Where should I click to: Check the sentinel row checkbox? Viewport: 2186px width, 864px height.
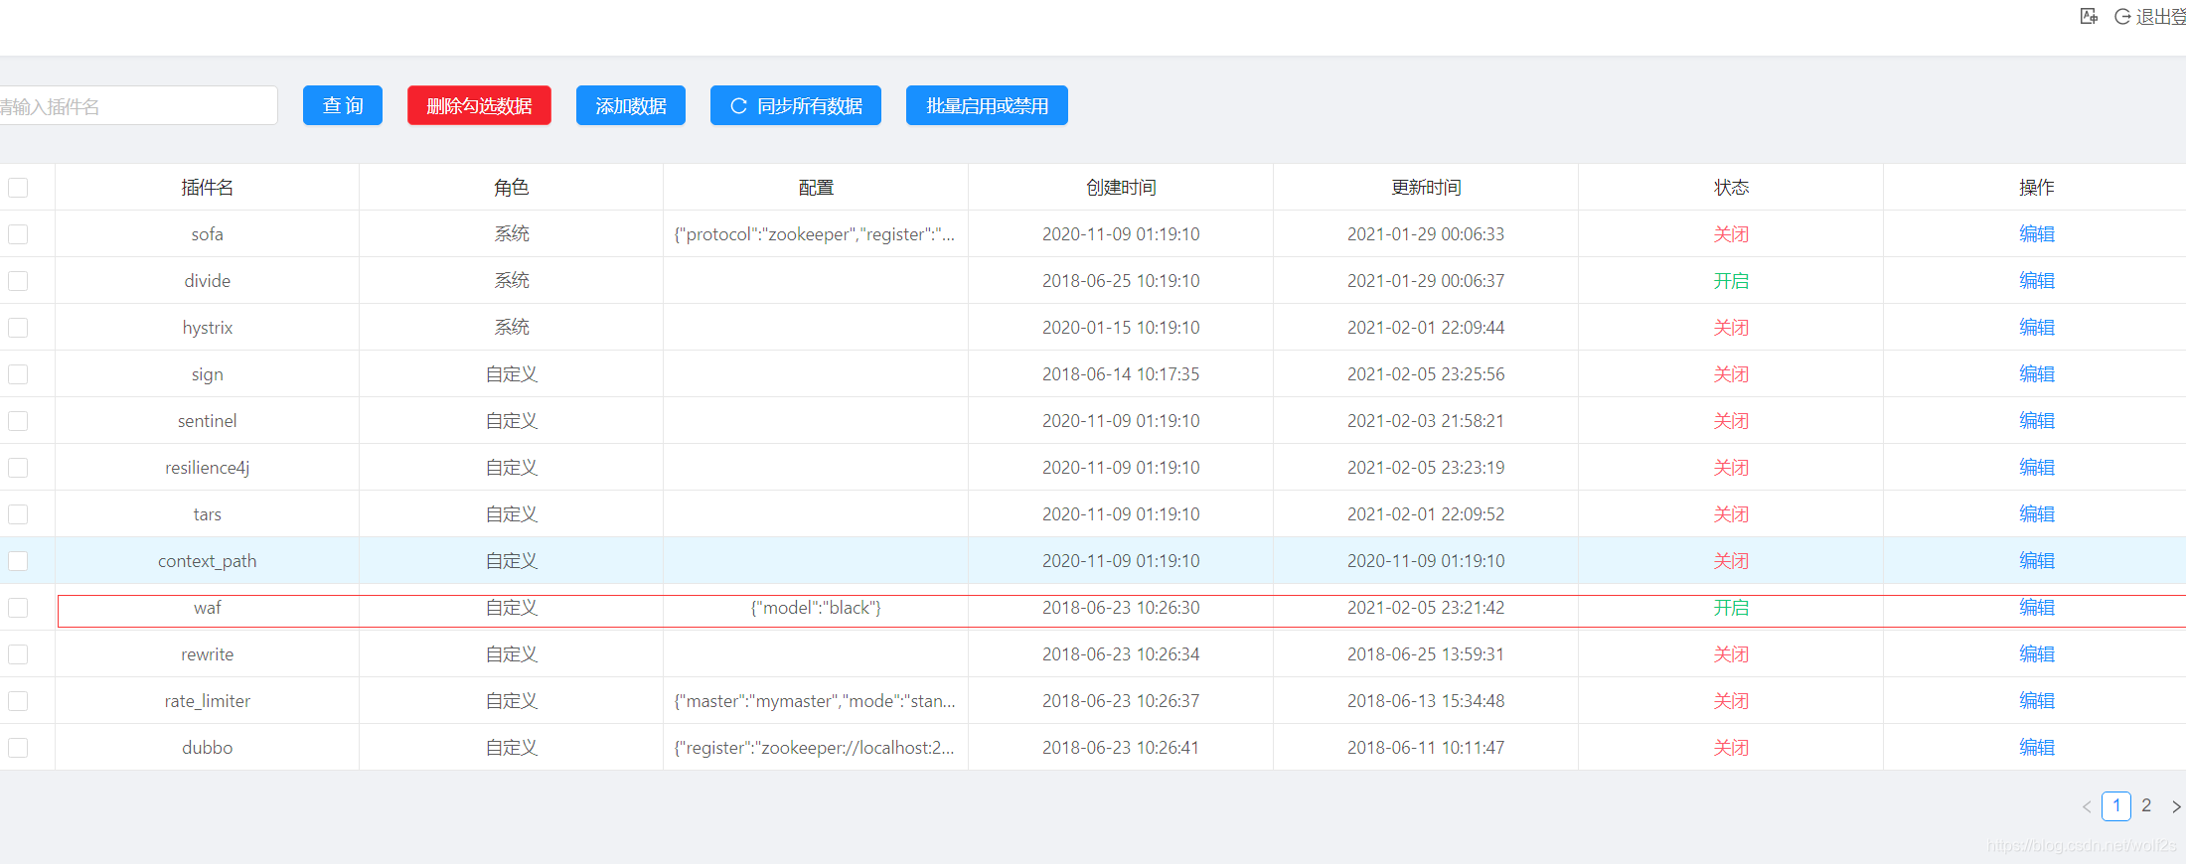pyautogui.click(x=18, y=421)
